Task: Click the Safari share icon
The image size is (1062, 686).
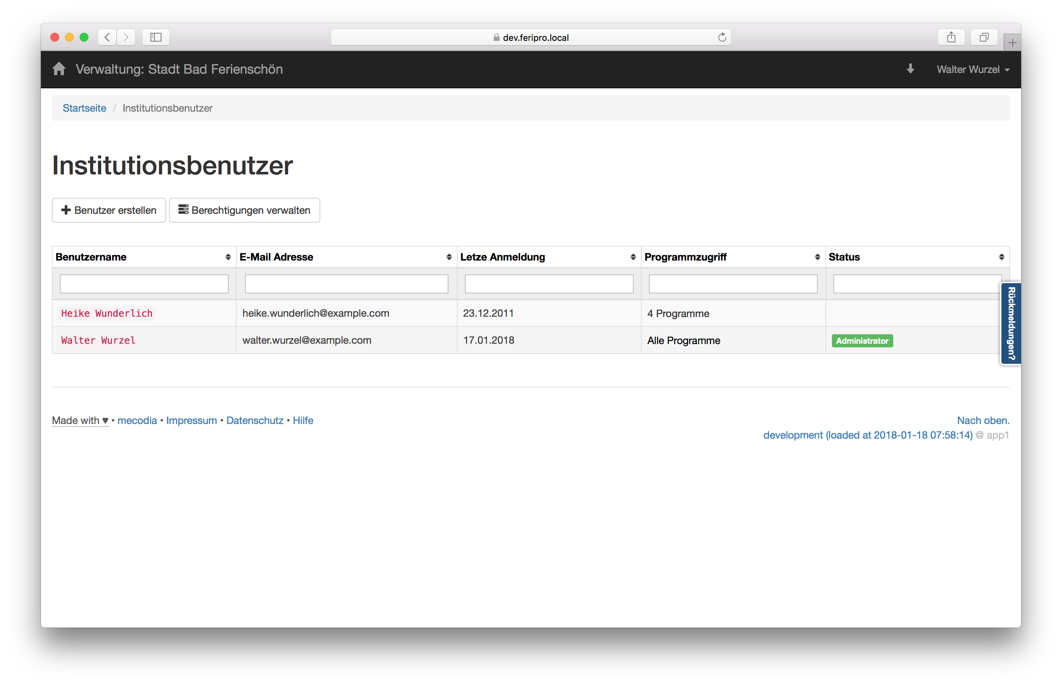Action: (x=951, y=38)
